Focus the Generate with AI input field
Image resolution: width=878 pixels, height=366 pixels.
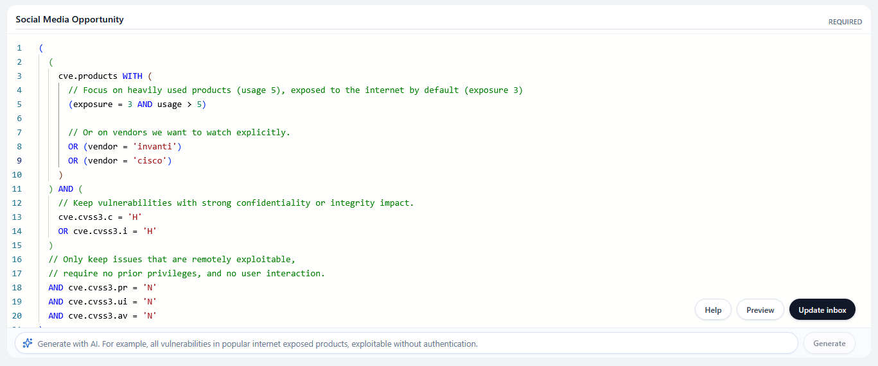pos(406,343)
